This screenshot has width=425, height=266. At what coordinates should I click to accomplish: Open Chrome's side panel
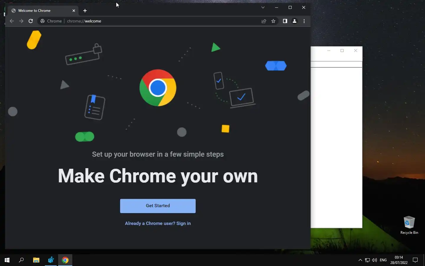click(x=285, y=21)
